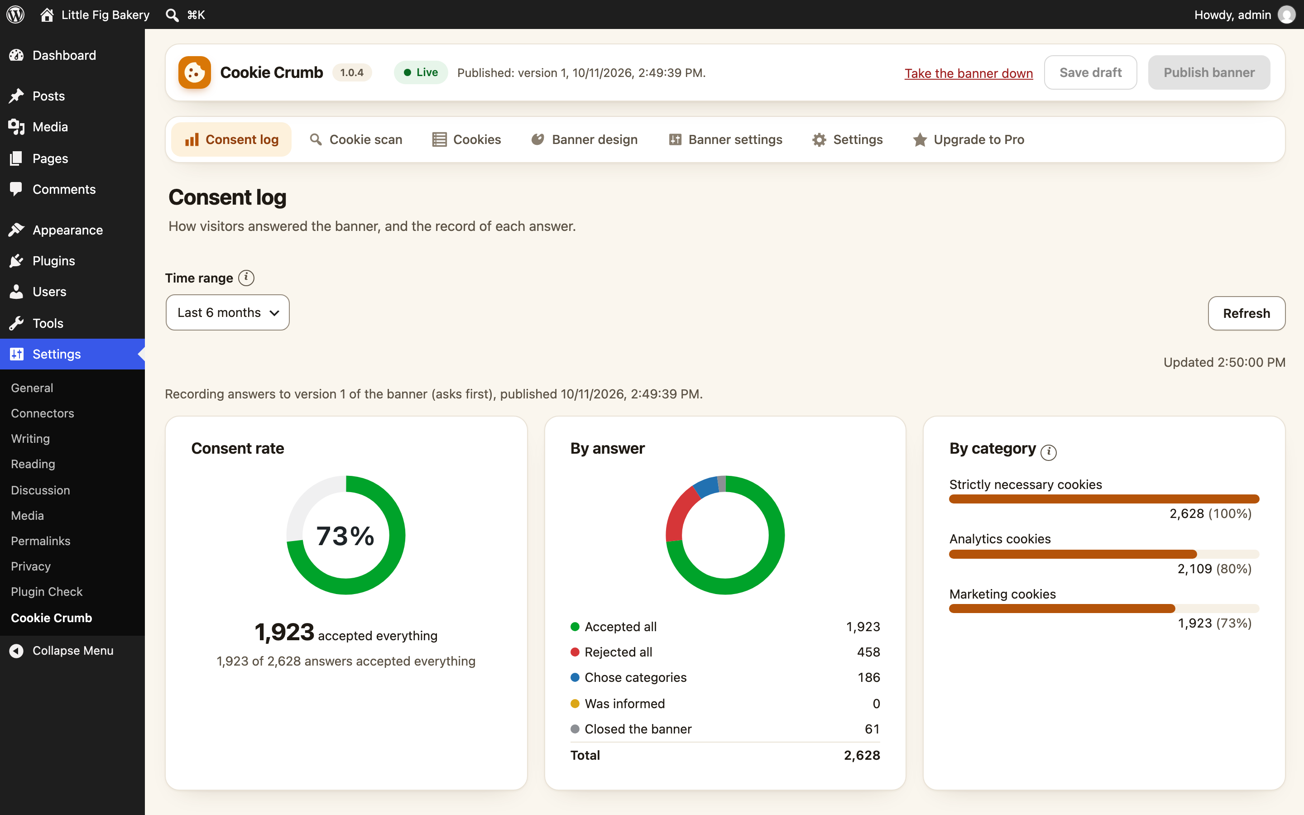This screenshot has height=815, width=1304.
Task: Open the Banner settings tab
Action: [725, 139]
